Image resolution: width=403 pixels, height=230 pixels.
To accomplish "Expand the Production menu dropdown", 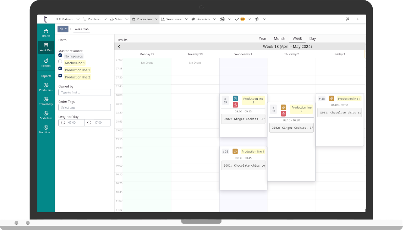I will point(157,19).
